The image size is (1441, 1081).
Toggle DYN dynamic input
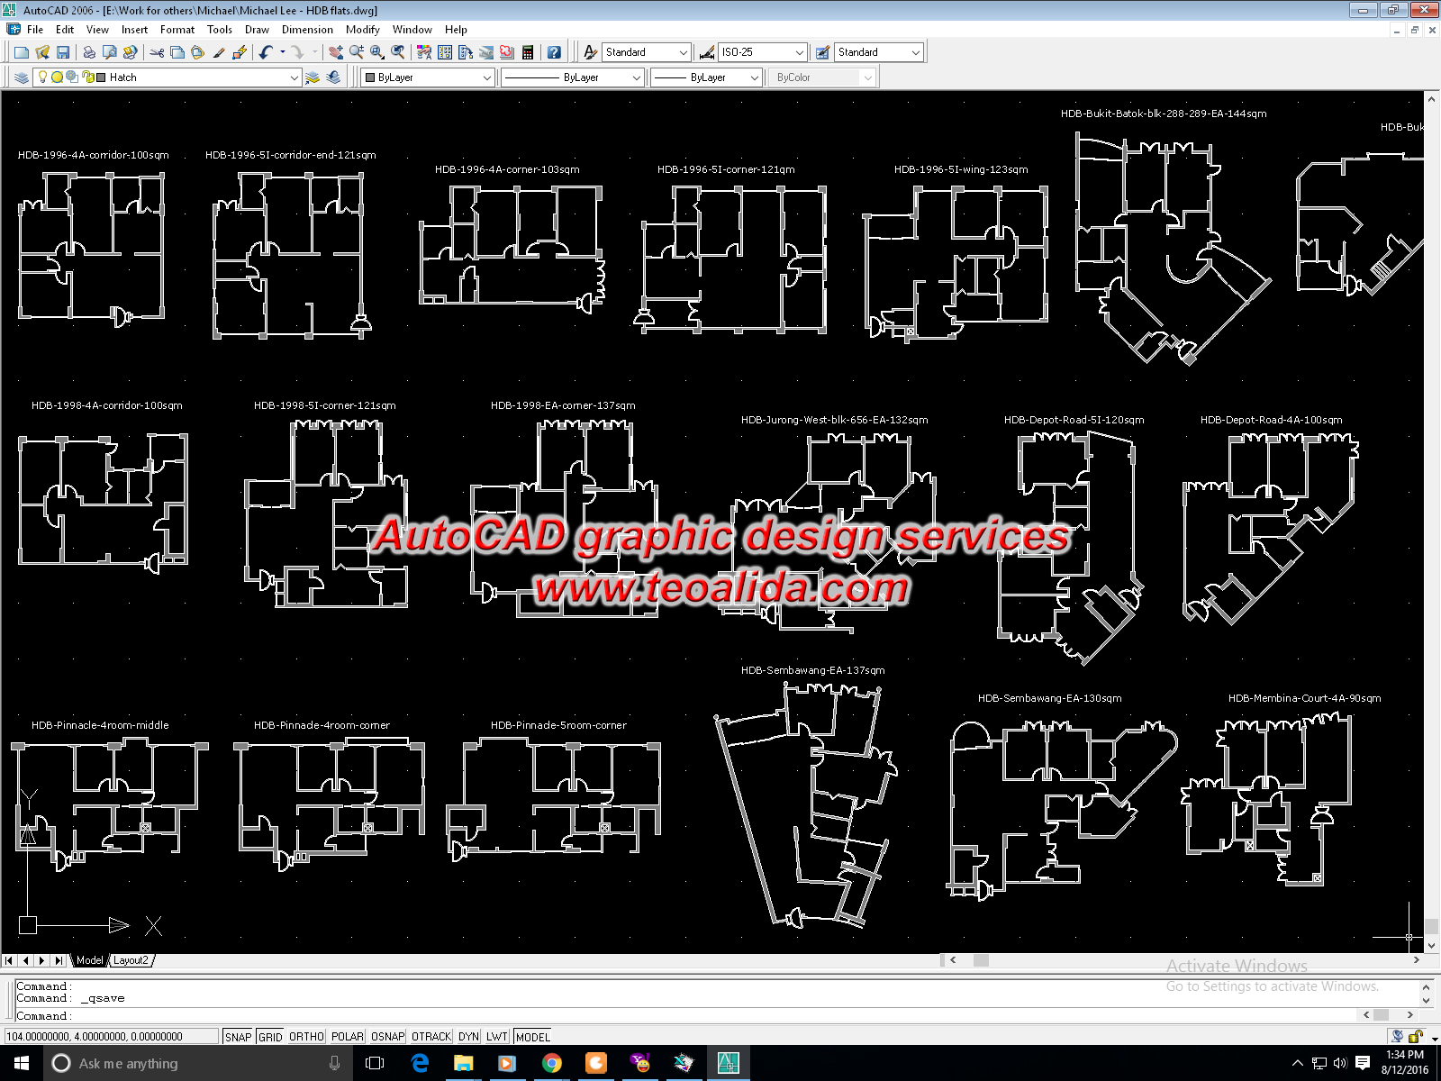tap(468, 1037)
